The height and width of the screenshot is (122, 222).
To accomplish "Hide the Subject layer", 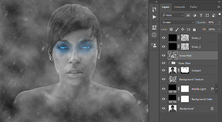I will coord(164,70).
